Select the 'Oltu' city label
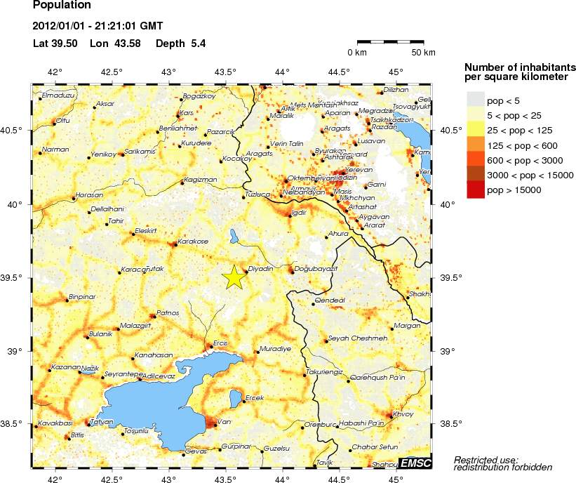 tap(63, 121)
